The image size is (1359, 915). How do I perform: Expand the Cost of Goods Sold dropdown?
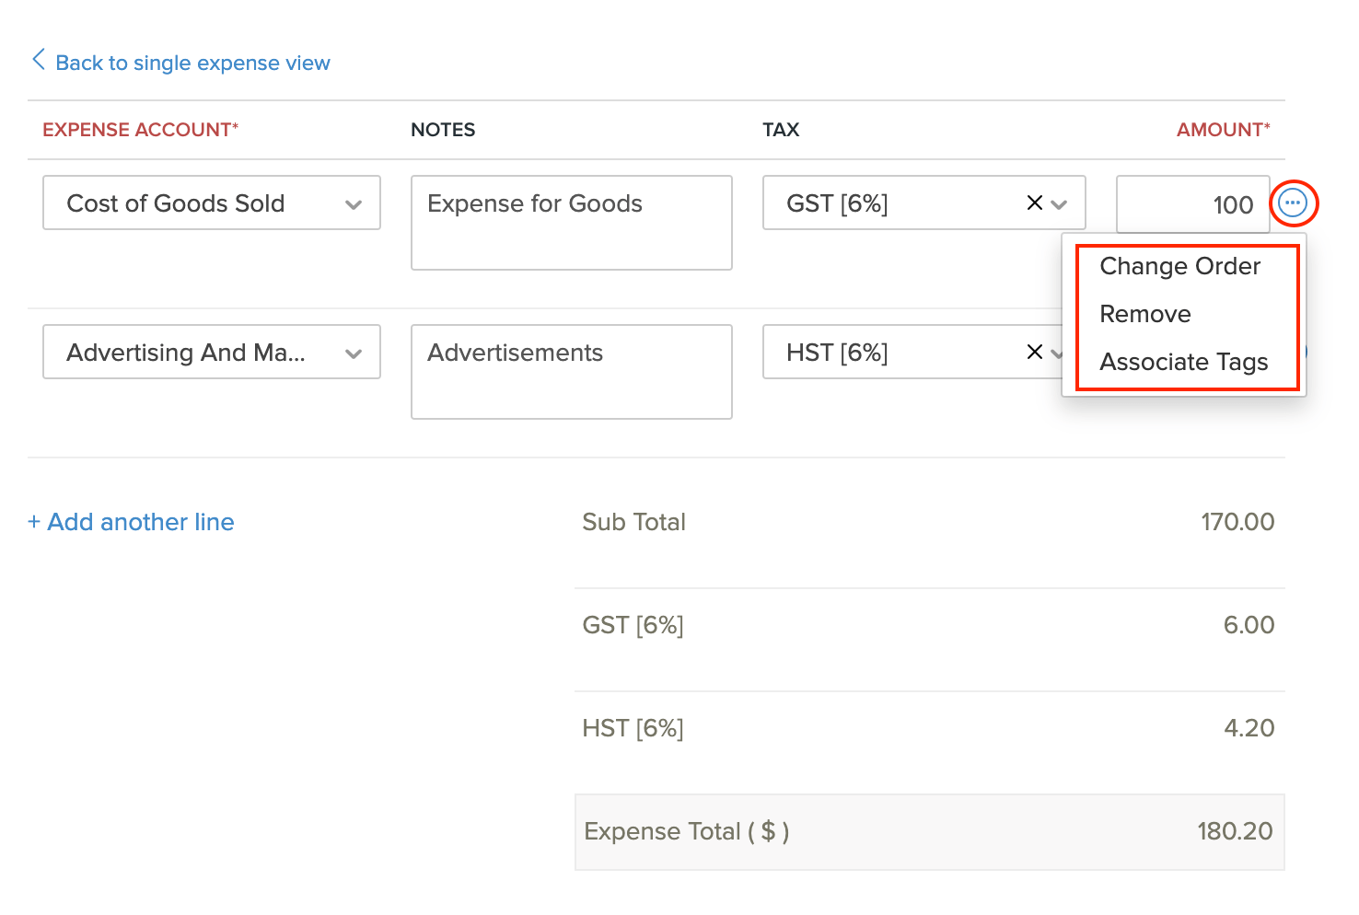[x=354, y=204]
